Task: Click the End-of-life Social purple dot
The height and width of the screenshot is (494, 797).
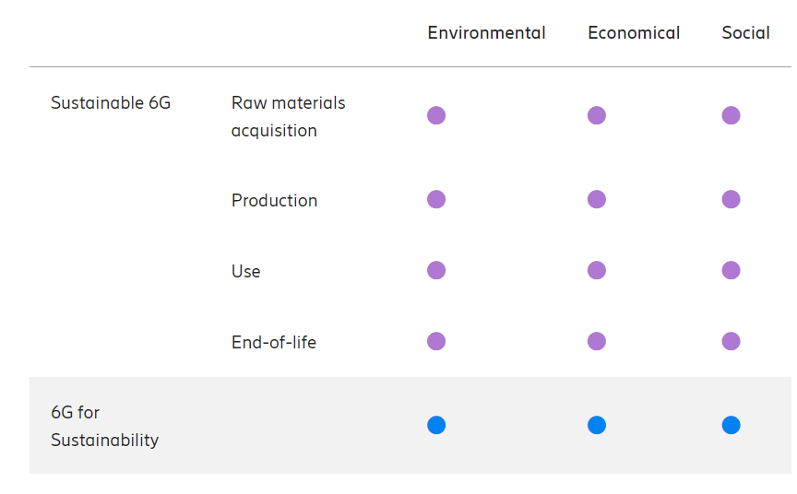Action: (731, 341)
